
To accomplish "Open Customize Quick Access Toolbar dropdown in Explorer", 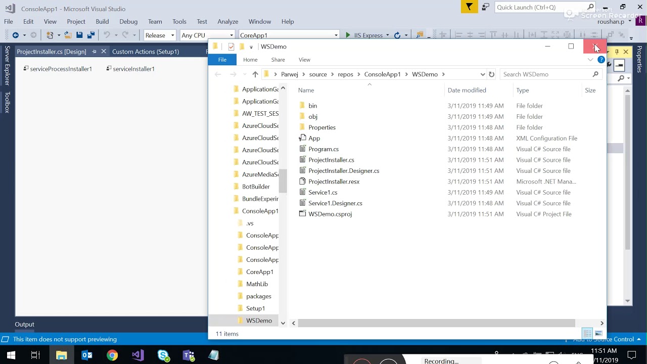I will (251, 47).
